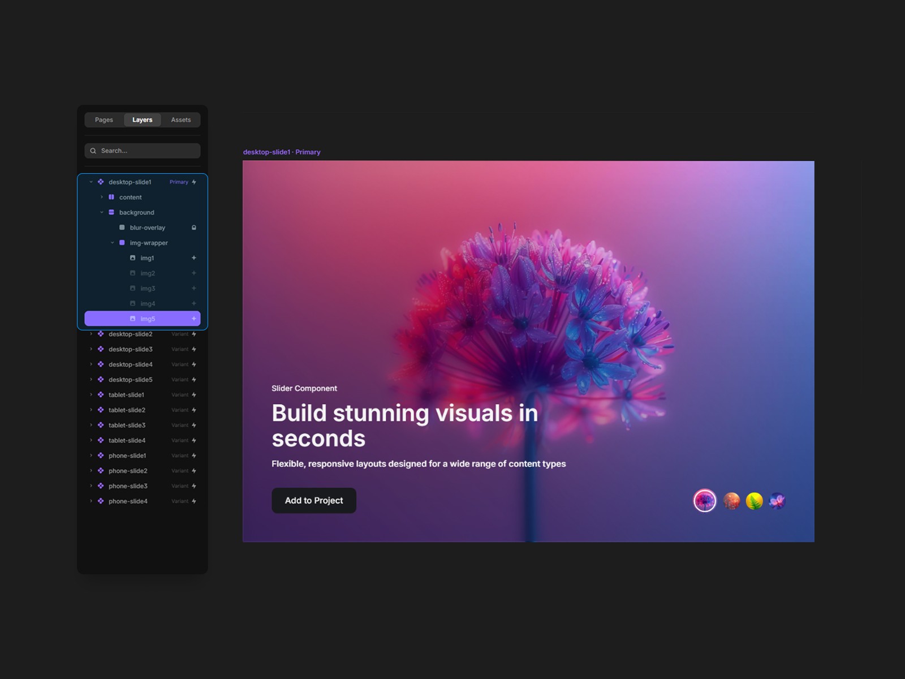Select the phone-slide2 layer name
Viewport: 905px width, 679px height.
(x=128, y=471)
